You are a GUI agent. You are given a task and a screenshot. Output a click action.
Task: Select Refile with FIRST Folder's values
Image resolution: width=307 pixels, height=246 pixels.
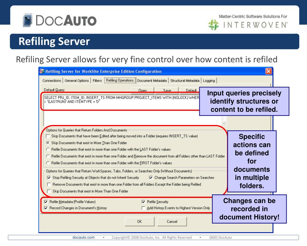click(x=48, y=163)
